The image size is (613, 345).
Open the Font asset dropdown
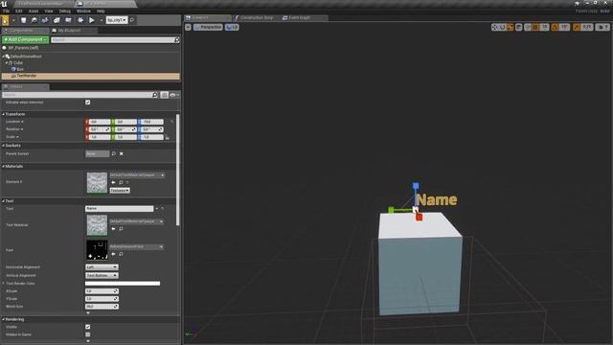point(136,247)
